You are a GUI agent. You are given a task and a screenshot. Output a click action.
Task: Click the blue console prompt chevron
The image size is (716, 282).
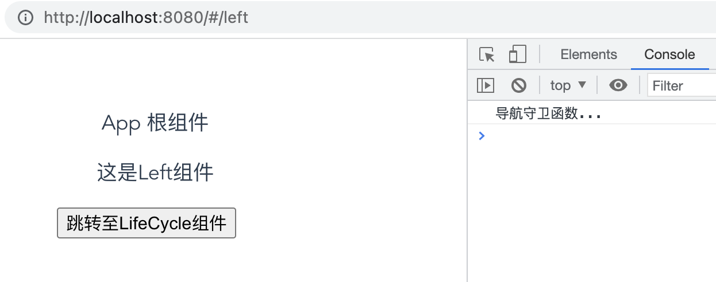[482, 136]
